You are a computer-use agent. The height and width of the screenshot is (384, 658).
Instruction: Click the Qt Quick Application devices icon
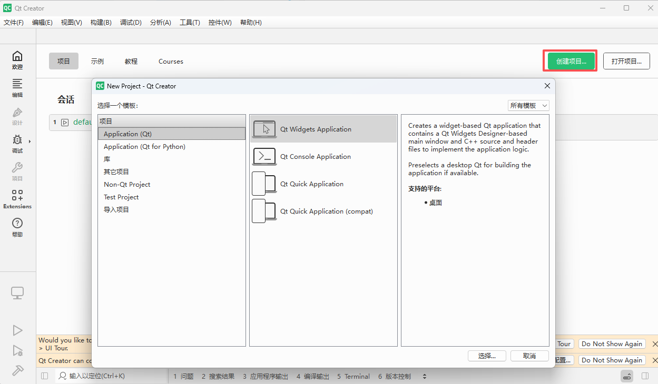[264, 184]
